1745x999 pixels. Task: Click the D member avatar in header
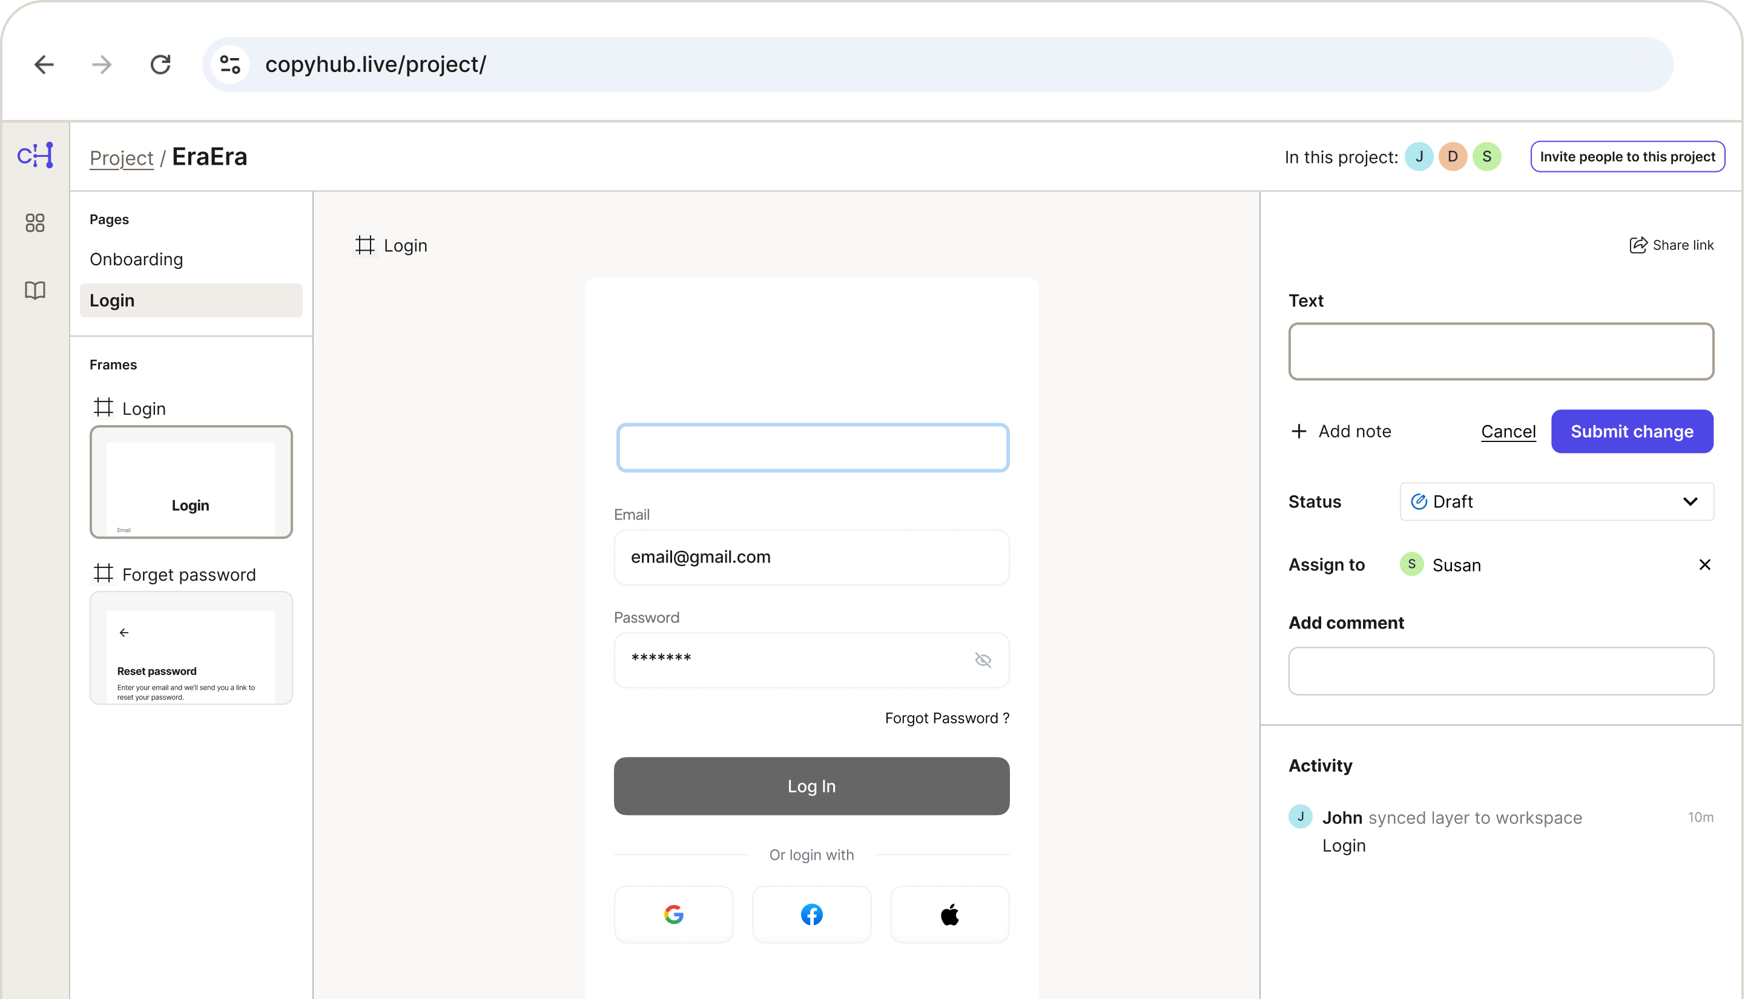(x=1453, y=157)
